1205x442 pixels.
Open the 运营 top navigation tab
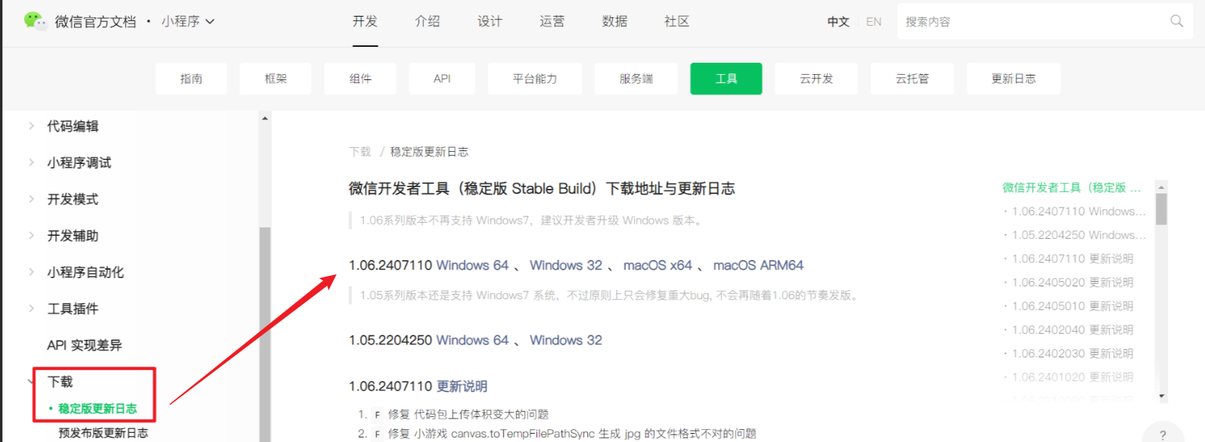click(551, 21)
